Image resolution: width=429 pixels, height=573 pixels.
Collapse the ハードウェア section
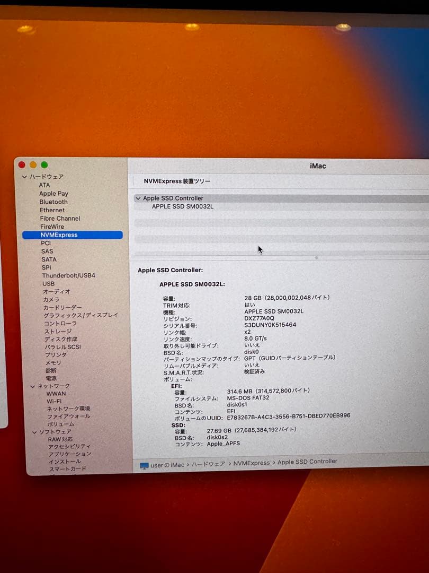click(24, 177)
